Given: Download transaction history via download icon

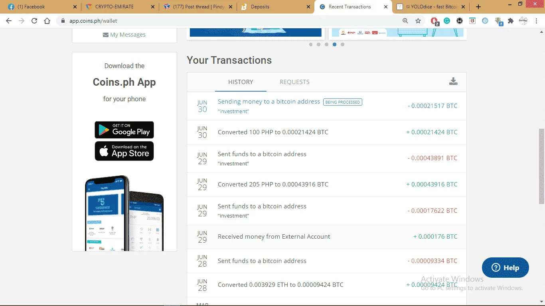Looking at the screenshot, I should 453,82.
